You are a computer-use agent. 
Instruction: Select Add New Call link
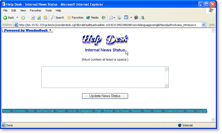(x=45, y=111)
